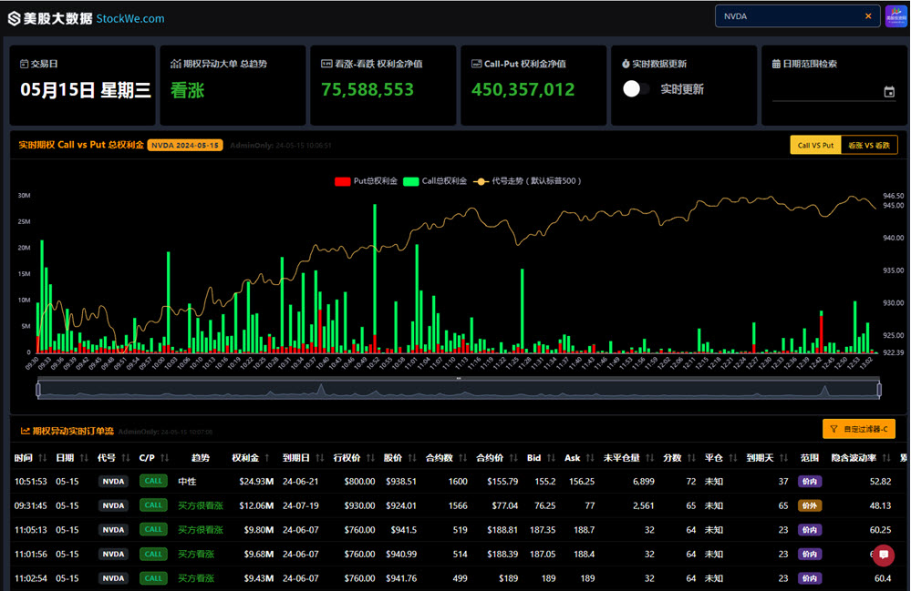Click 买方很看涨 in the 11:05:13 row
Viewport: 911px width, 591px height.
[201, 530]
